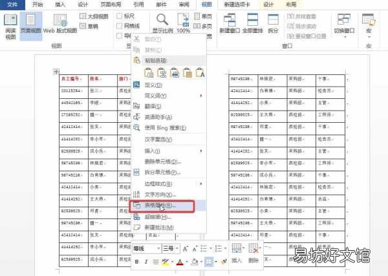Click third paste option icon

tap(175, 72)
